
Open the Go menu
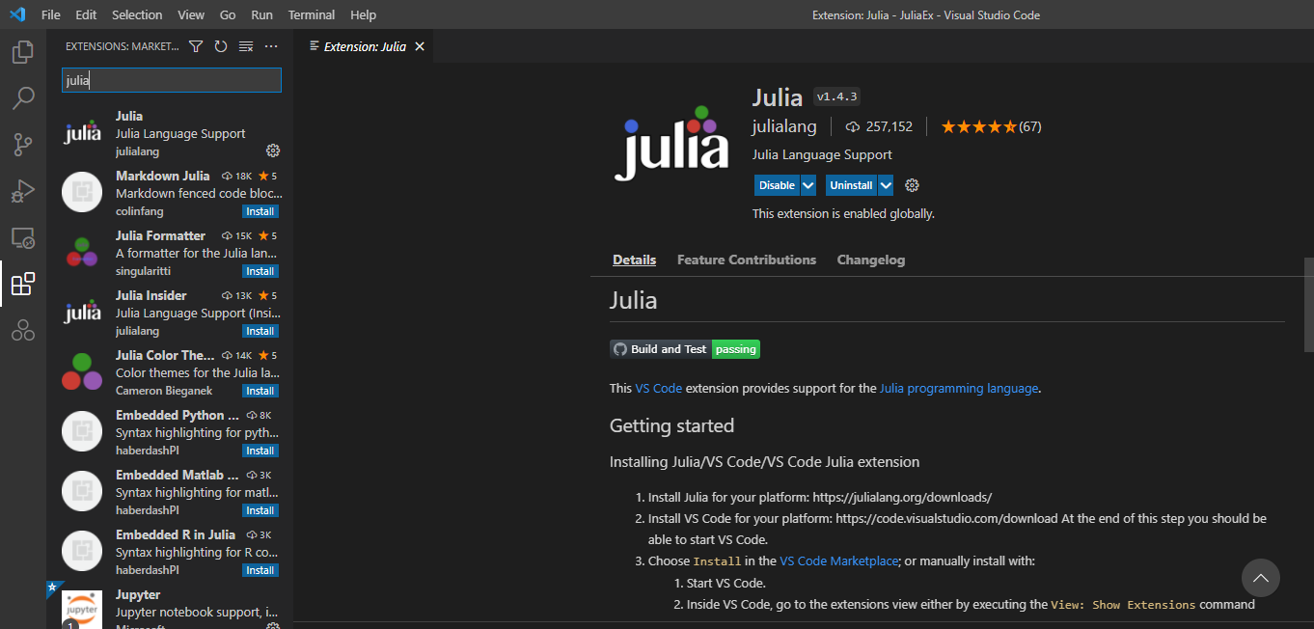pos(228,14)
